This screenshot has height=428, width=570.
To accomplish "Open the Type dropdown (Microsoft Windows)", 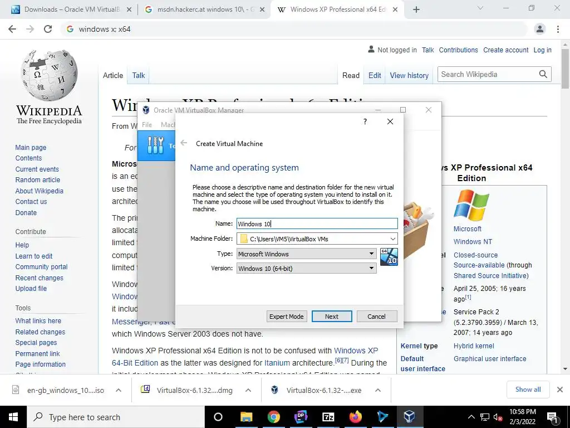I will 307,254.
